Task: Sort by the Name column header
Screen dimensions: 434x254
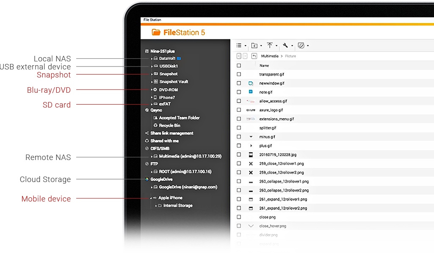Action: pos(264,66)
